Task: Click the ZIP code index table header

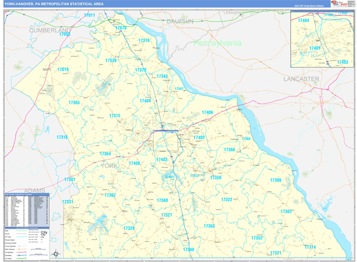Action: pyautogui.click(x=27, y=195)
